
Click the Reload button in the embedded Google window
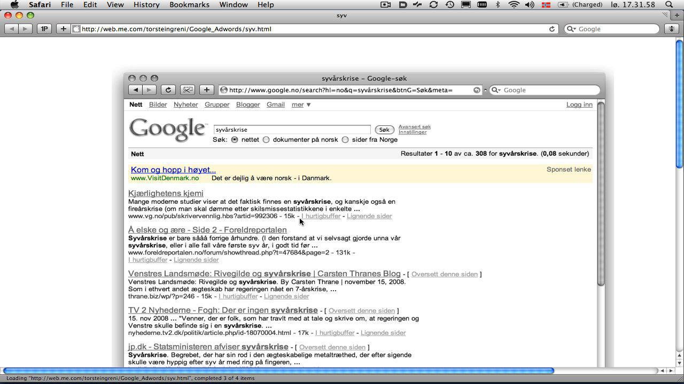tap(168, 90)
